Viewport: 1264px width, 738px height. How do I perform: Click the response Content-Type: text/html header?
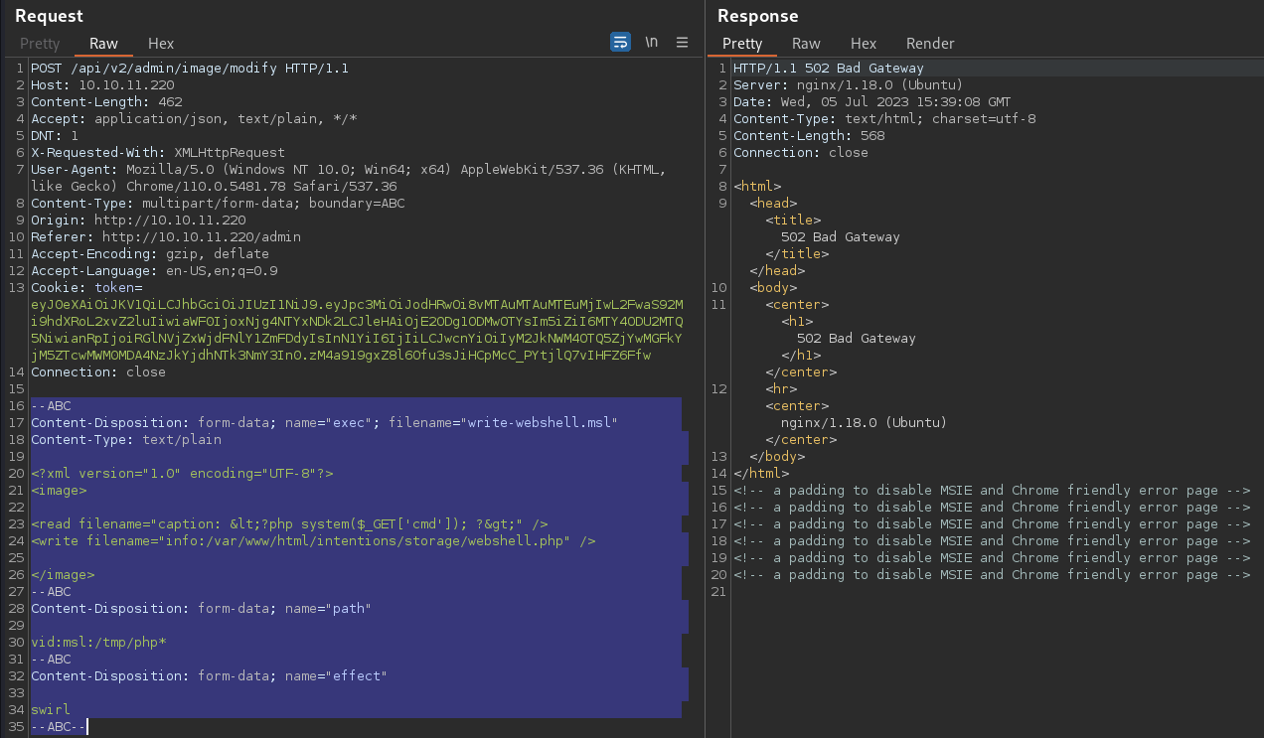tap(884, 119)
